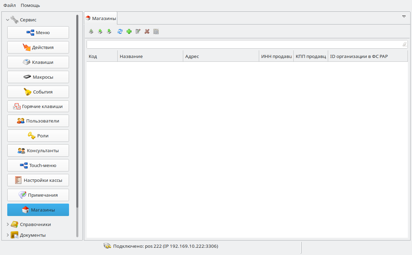
Task: Select the Документы tree label
Action: [32, 235]
